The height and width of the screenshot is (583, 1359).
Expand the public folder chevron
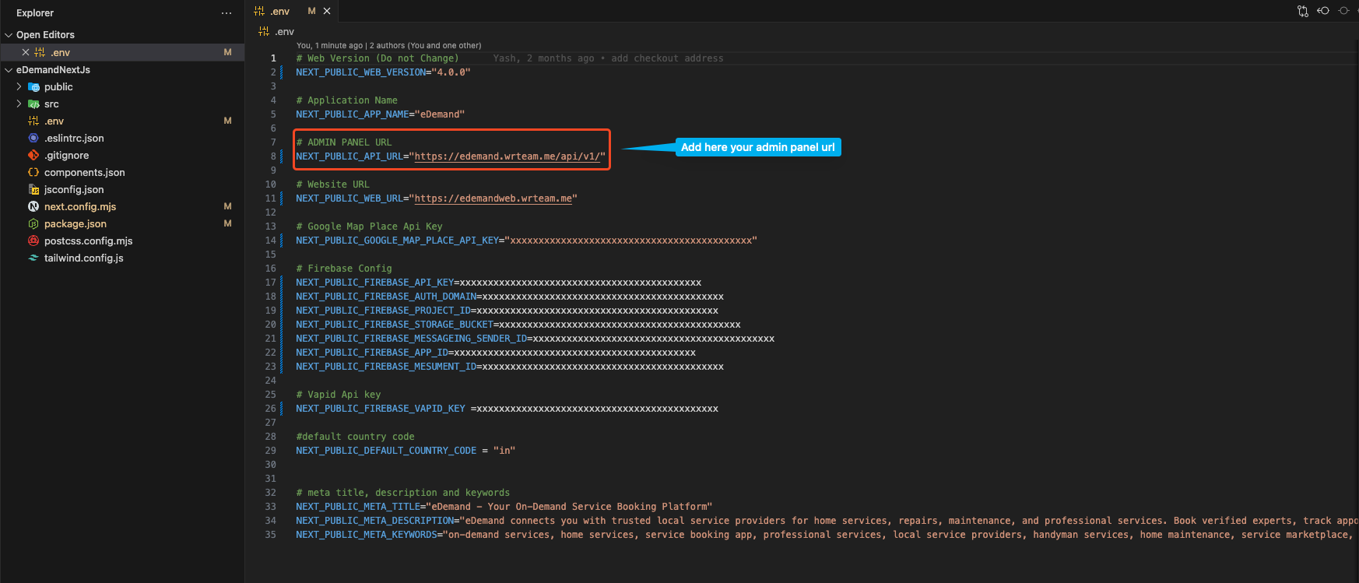[19, 86]
